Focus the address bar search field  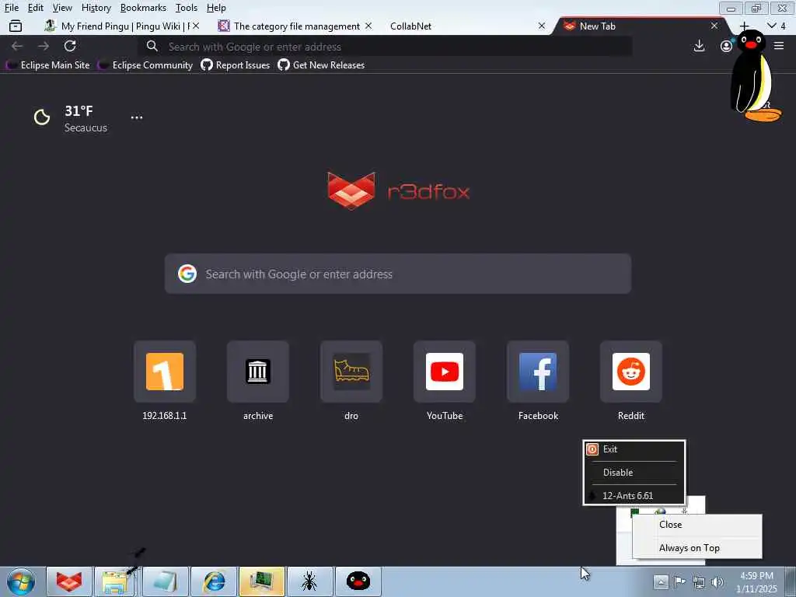(x=386, y=47)
